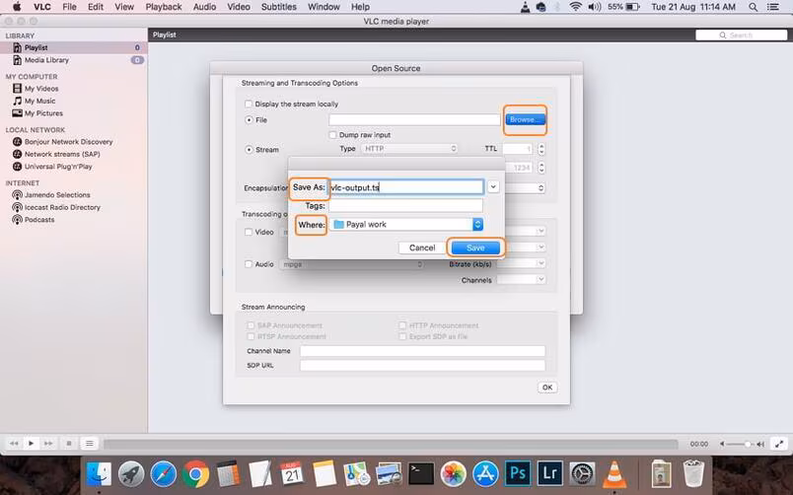Click the Save As filename field
Screen dimensions: 793x495
coord(406,187)
